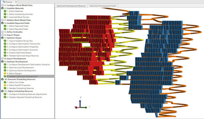Image resolution: width=204 pixels, height=119 pixels.
Task: Click green status icon for Define Materials
Action: tap(5, 11)
